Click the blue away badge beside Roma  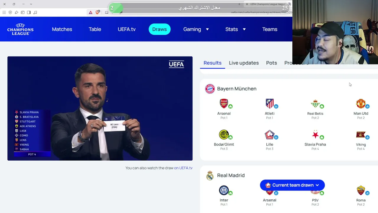point(367,193)
